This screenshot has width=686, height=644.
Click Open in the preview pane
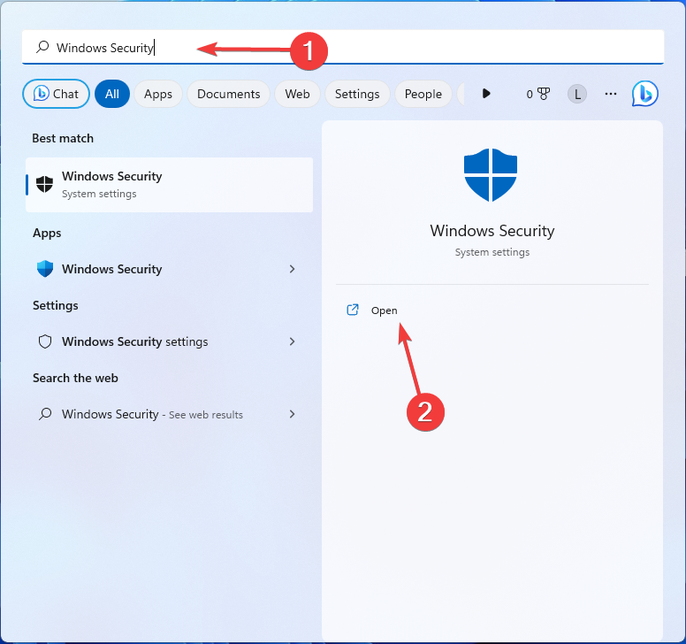coord(385,310)
